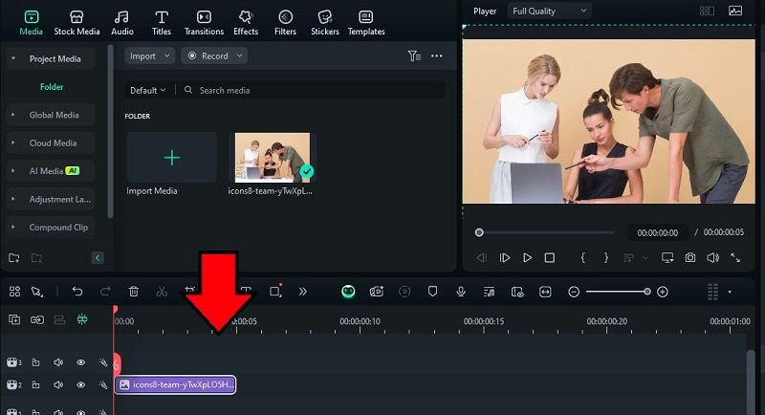Viewport: 765px width, 415px height.
Task: Zoom out the timeline minus button
Action: click(574, 292)
